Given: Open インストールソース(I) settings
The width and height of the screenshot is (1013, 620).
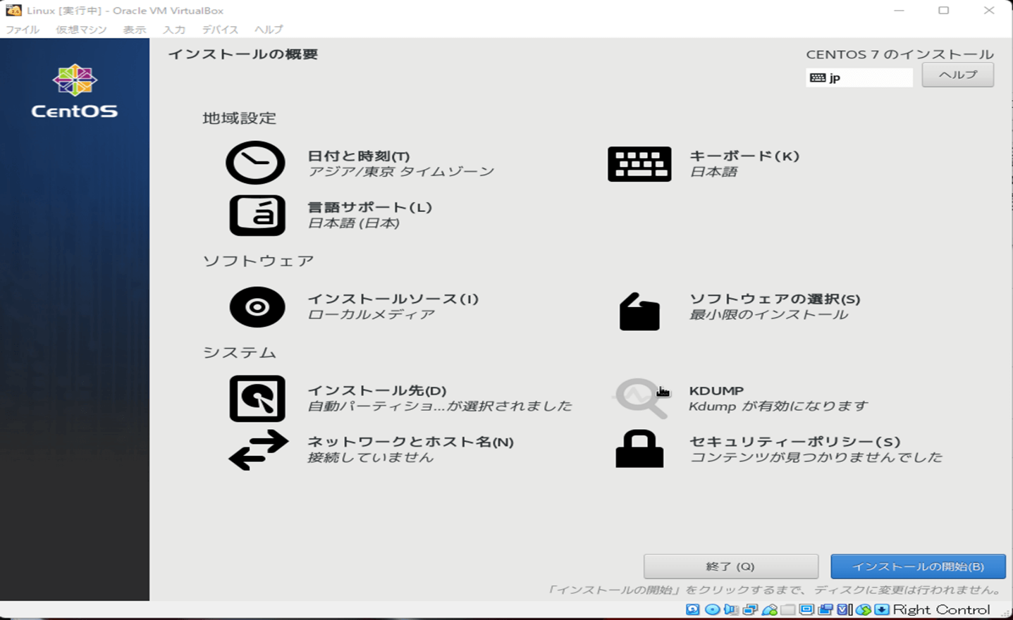Looking at the screenshot, I should (393, 299).
